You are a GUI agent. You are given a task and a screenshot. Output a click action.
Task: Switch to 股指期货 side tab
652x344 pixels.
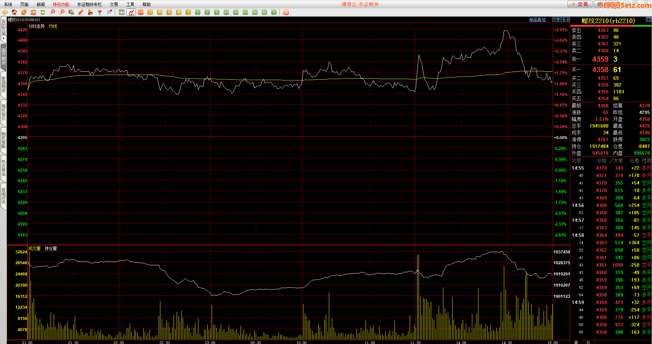[3, 85]
